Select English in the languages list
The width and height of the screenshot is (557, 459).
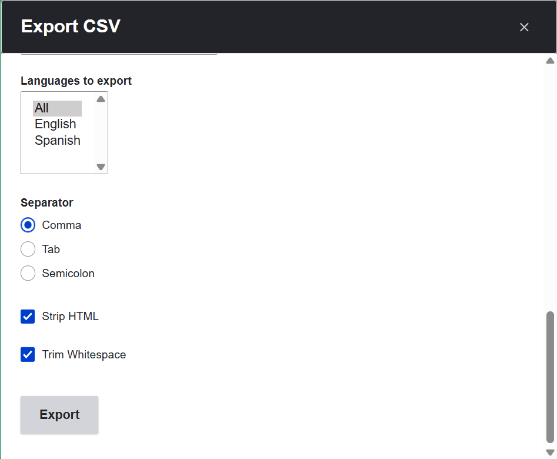coord(55,124)
